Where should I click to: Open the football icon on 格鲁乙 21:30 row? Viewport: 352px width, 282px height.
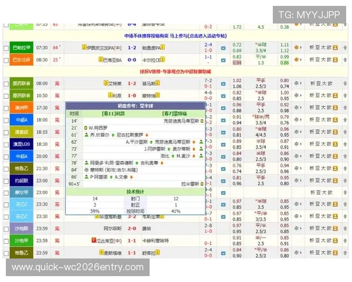pos(297,168)
